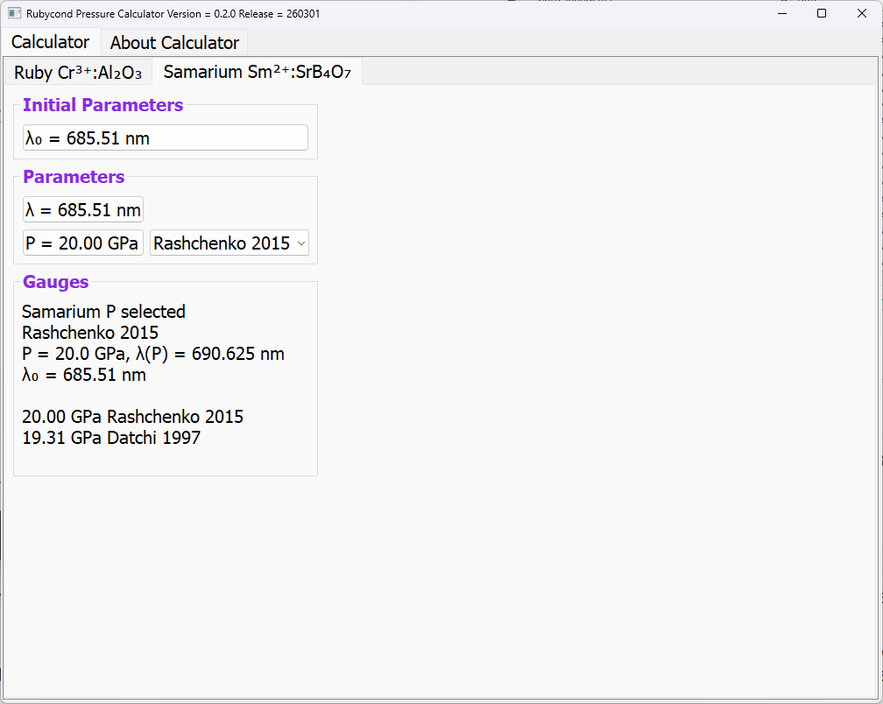The height and width of the screenshot is (704, 883).
Task: Open the Rashchenko 2015 gauge dropdown
Action: 230,243
